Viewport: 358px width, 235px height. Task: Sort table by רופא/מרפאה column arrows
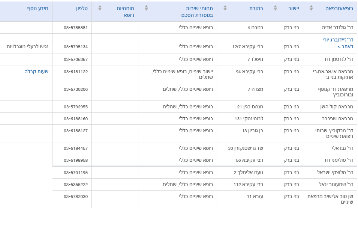311,8
